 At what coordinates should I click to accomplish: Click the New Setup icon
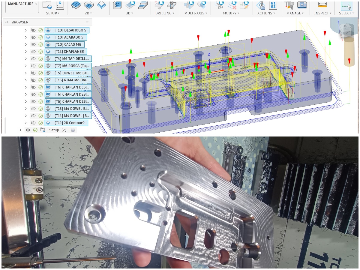[47, 5]
